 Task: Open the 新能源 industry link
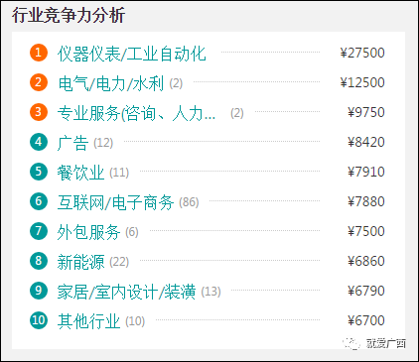80,262
